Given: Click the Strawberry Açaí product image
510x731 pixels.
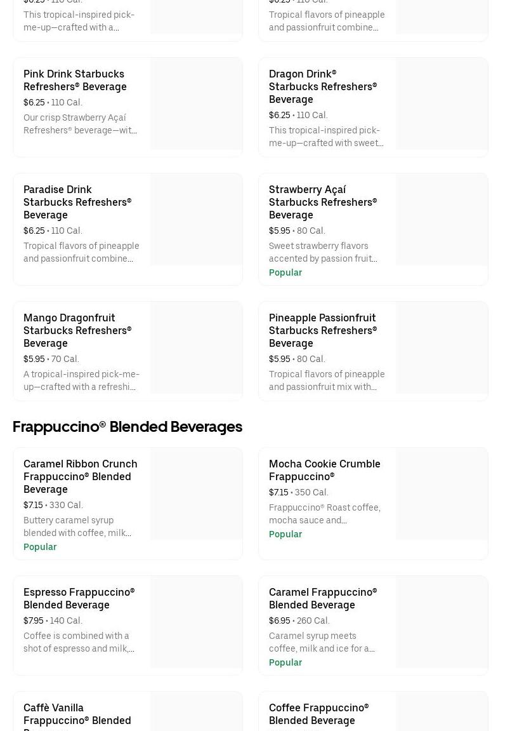Looking at the screenshot, I should [441, 220].
